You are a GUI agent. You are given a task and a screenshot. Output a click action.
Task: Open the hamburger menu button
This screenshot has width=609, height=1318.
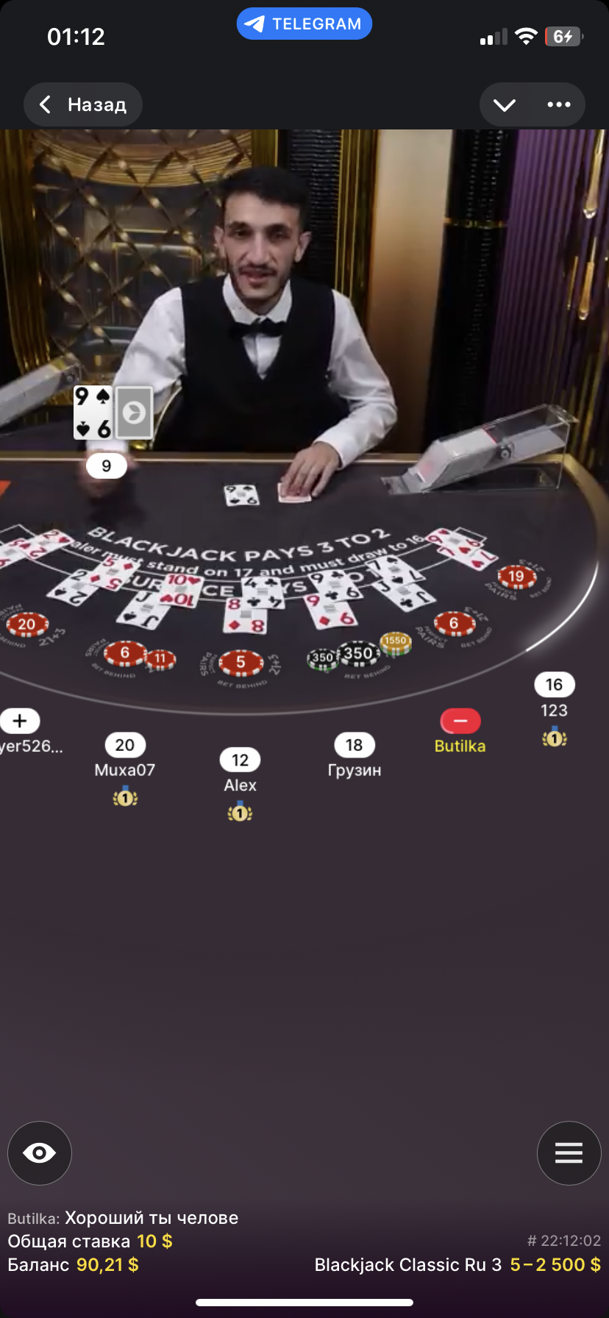[x=569, y=1153]
